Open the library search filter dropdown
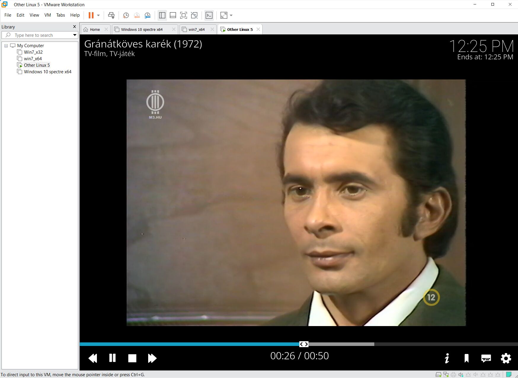Screen dimensions: 518x378 75,35
